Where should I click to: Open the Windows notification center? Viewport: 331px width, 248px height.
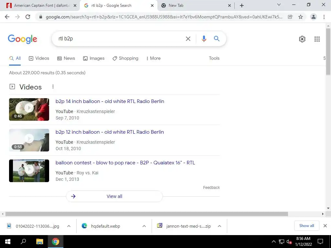(x=320, y=242)
